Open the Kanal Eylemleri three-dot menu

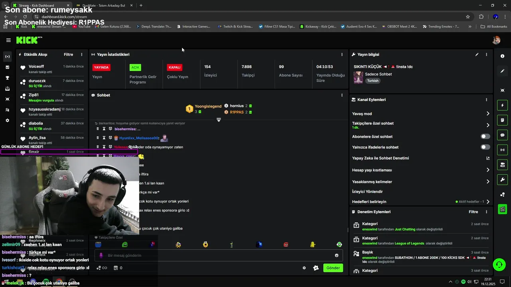coord(486,100)
